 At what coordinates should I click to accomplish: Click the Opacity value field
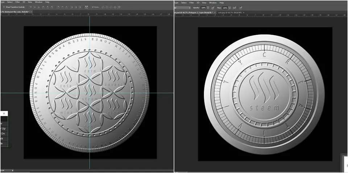(203, 8)
